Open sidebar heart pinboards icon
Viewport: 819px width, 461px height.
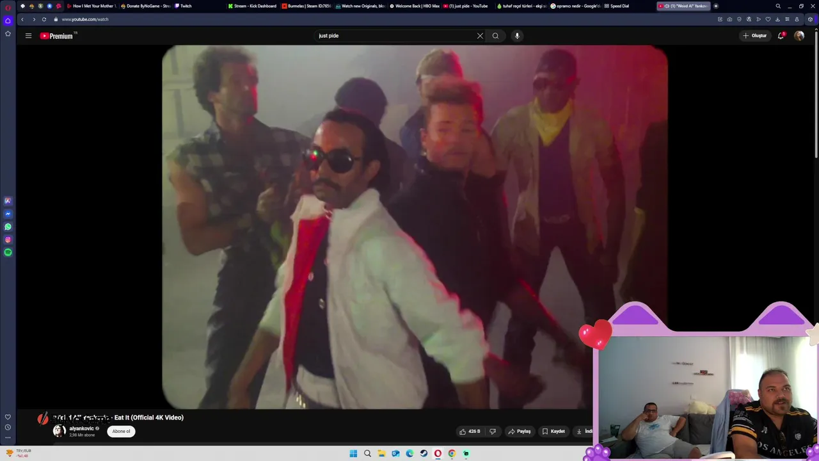coord(8,417)
